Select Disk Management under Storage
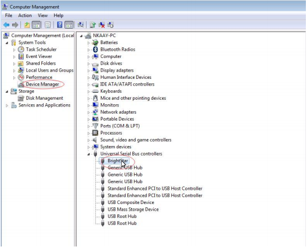 point(45,98)
